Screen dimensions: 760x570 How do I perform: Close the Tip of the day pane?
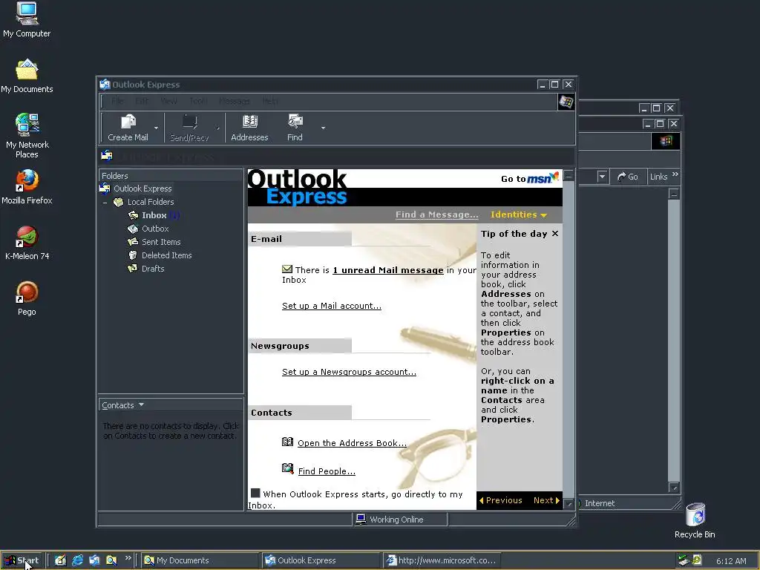(555, 234)
